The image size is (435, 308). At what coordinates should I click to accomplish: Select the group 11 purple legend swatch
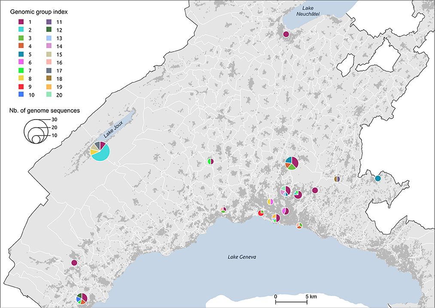coord(49,22)
